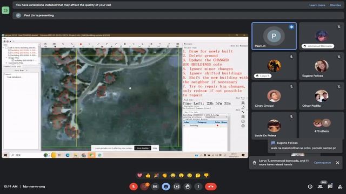The image size is (346, 194).
Task: Open notification center in shared taskbar
Action: (243, 155)
